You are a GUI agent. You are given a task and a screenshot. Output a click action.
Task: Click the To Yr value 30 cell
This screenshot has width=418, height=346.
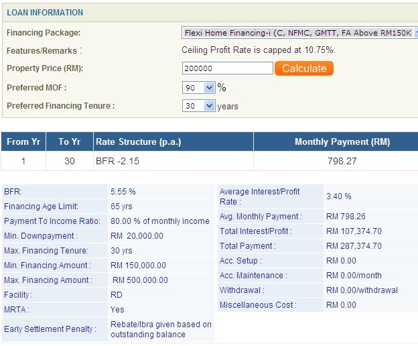[70, 161]
